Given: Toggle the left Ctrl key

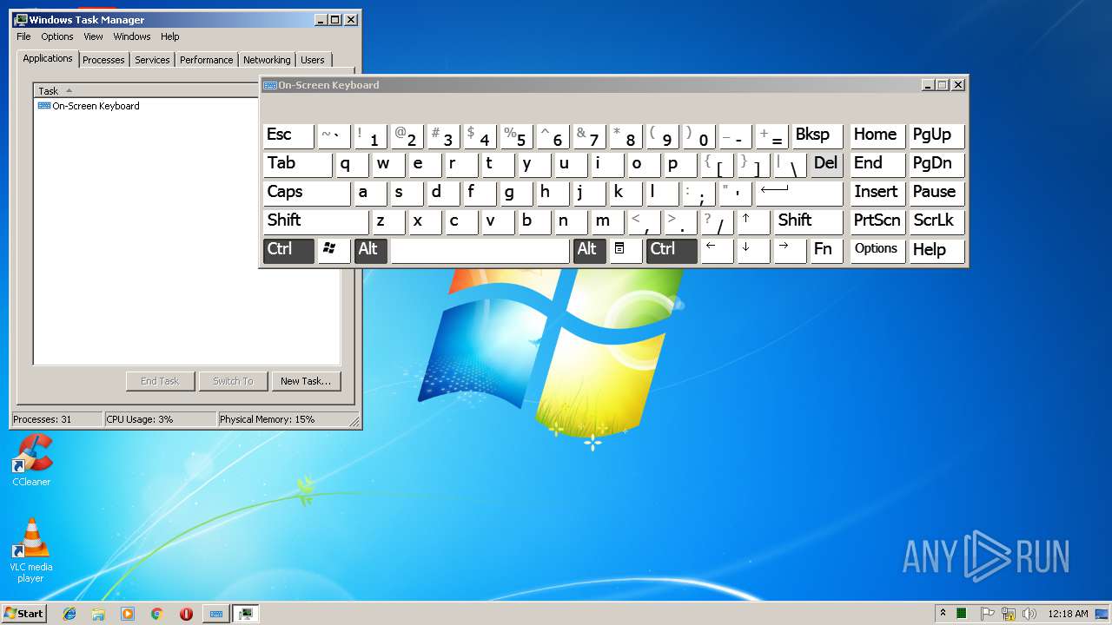Looking at the screenshot, I should pyautogui.click(x=288, y=250).
